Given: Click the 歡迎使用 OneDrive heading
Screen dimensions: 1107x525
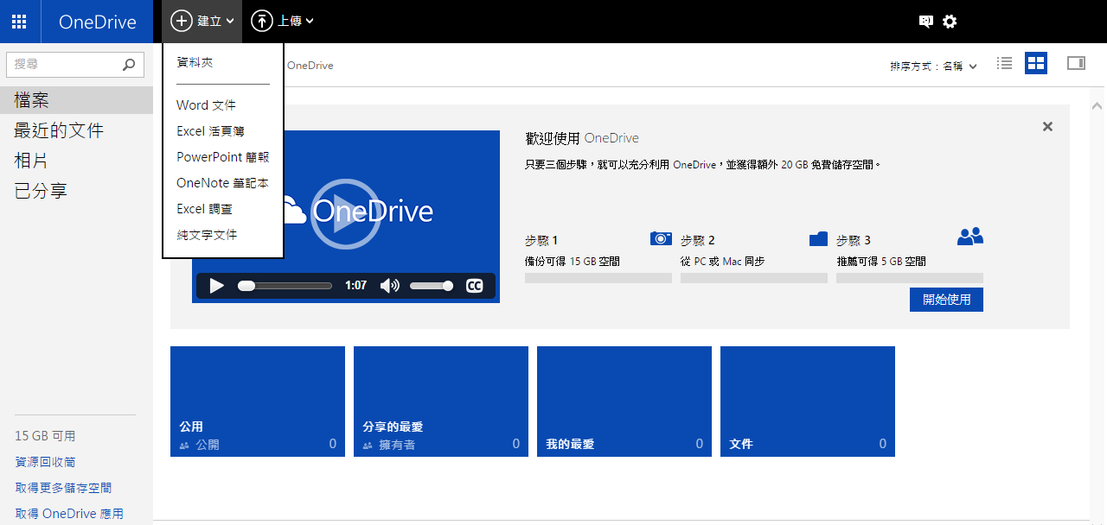Looking at the screenshot, I should pos(582,138).
